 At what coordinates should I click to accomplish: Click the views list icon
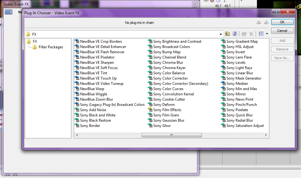click(261, 34)
